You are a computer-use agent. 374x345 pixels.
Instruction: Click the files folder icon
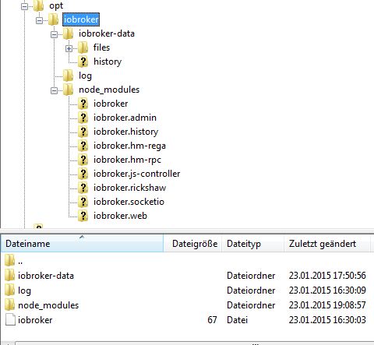83,48
